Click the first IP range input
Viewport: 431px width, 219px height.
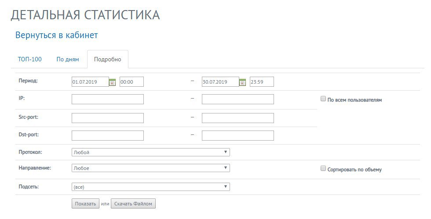(108, 99)
